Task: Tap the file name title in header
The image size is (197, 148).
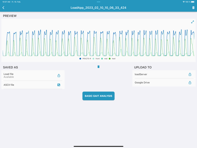Action: click(98, 8)
